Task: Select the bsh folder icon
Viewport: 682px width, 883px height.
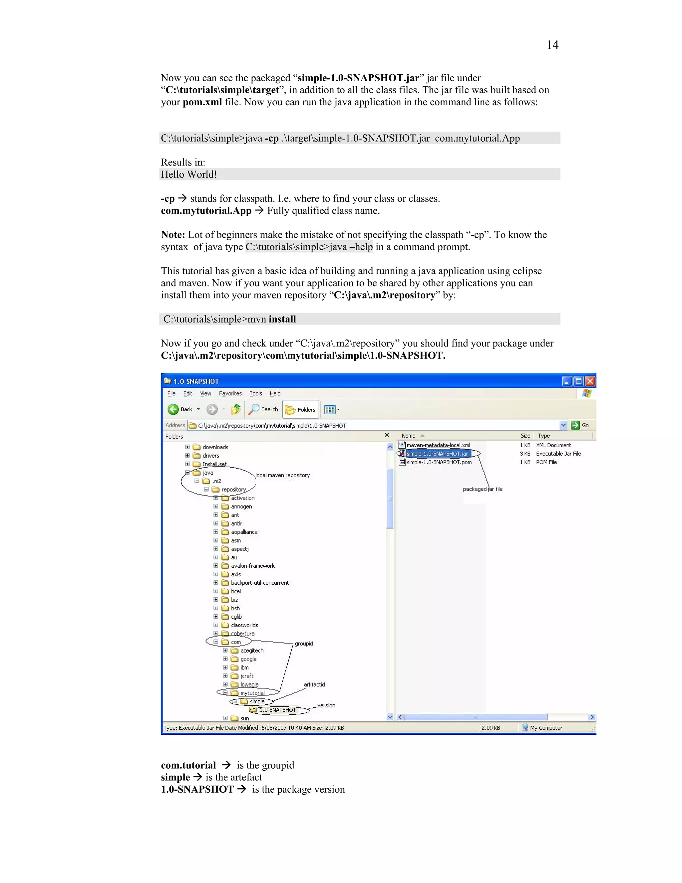Action: [225, 608]
